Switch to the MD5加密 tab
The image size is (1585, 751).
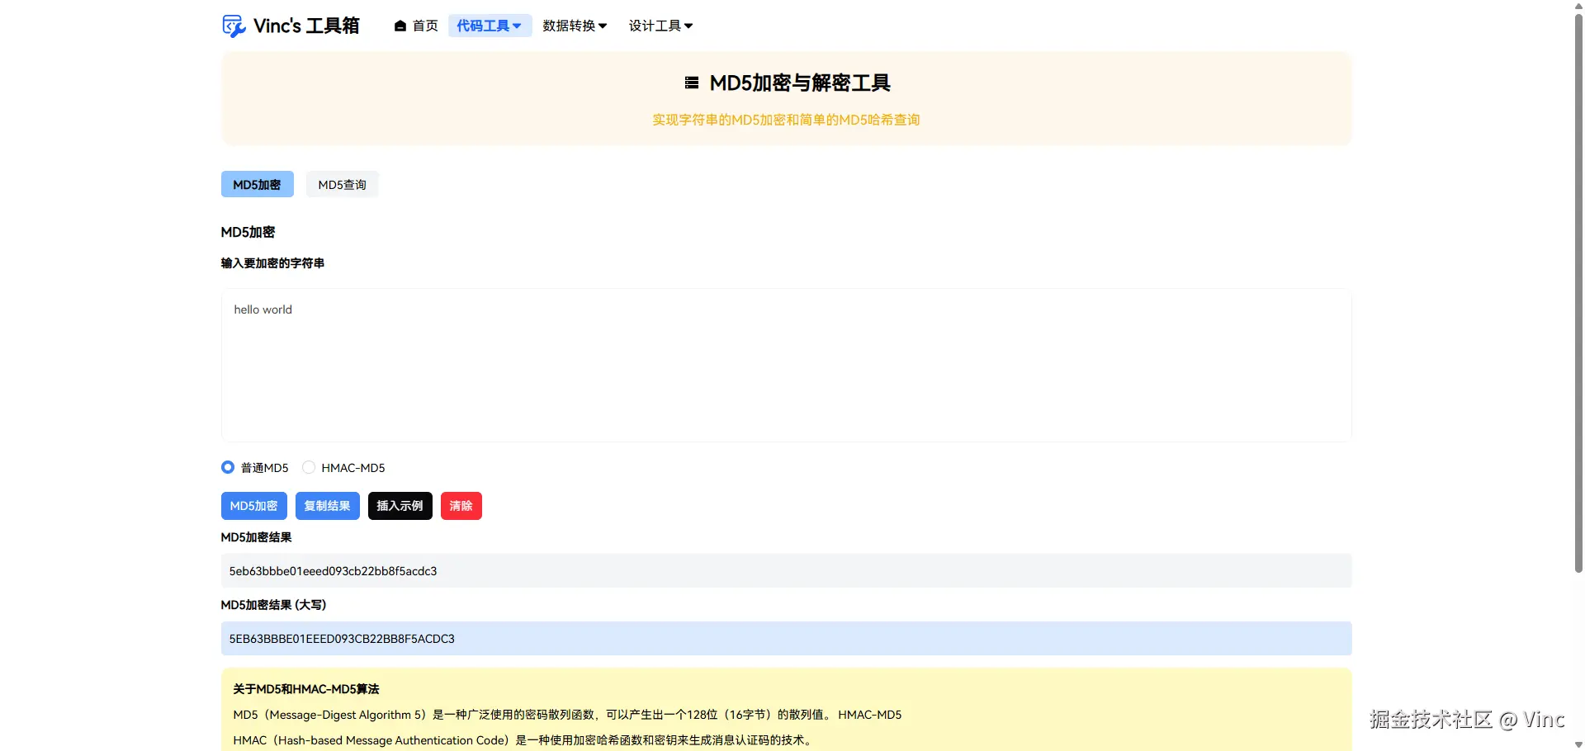coord(258,184)
